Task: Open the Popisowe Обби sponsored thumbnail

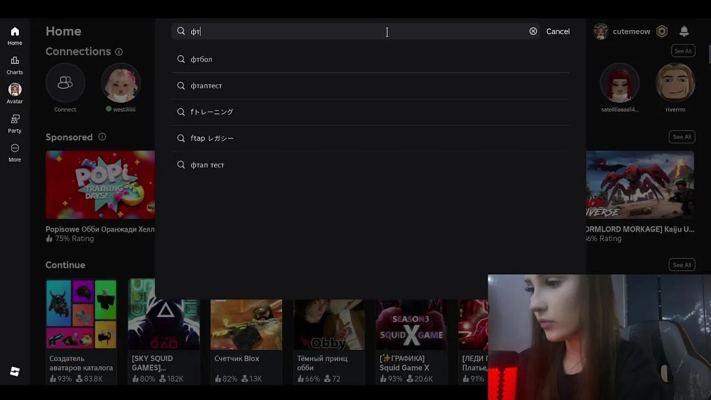Action: (100, 185)
